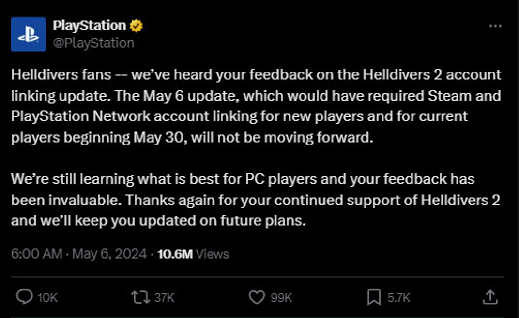Click the 99K likes count

[x=281, y=298]
